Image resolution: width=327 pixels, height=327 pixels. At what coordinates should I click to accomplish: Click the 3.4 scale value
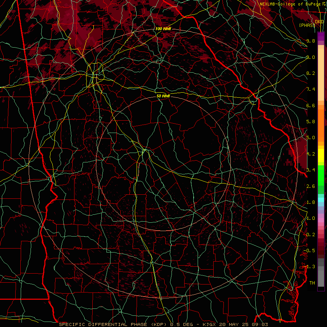(x=311, y=170)
